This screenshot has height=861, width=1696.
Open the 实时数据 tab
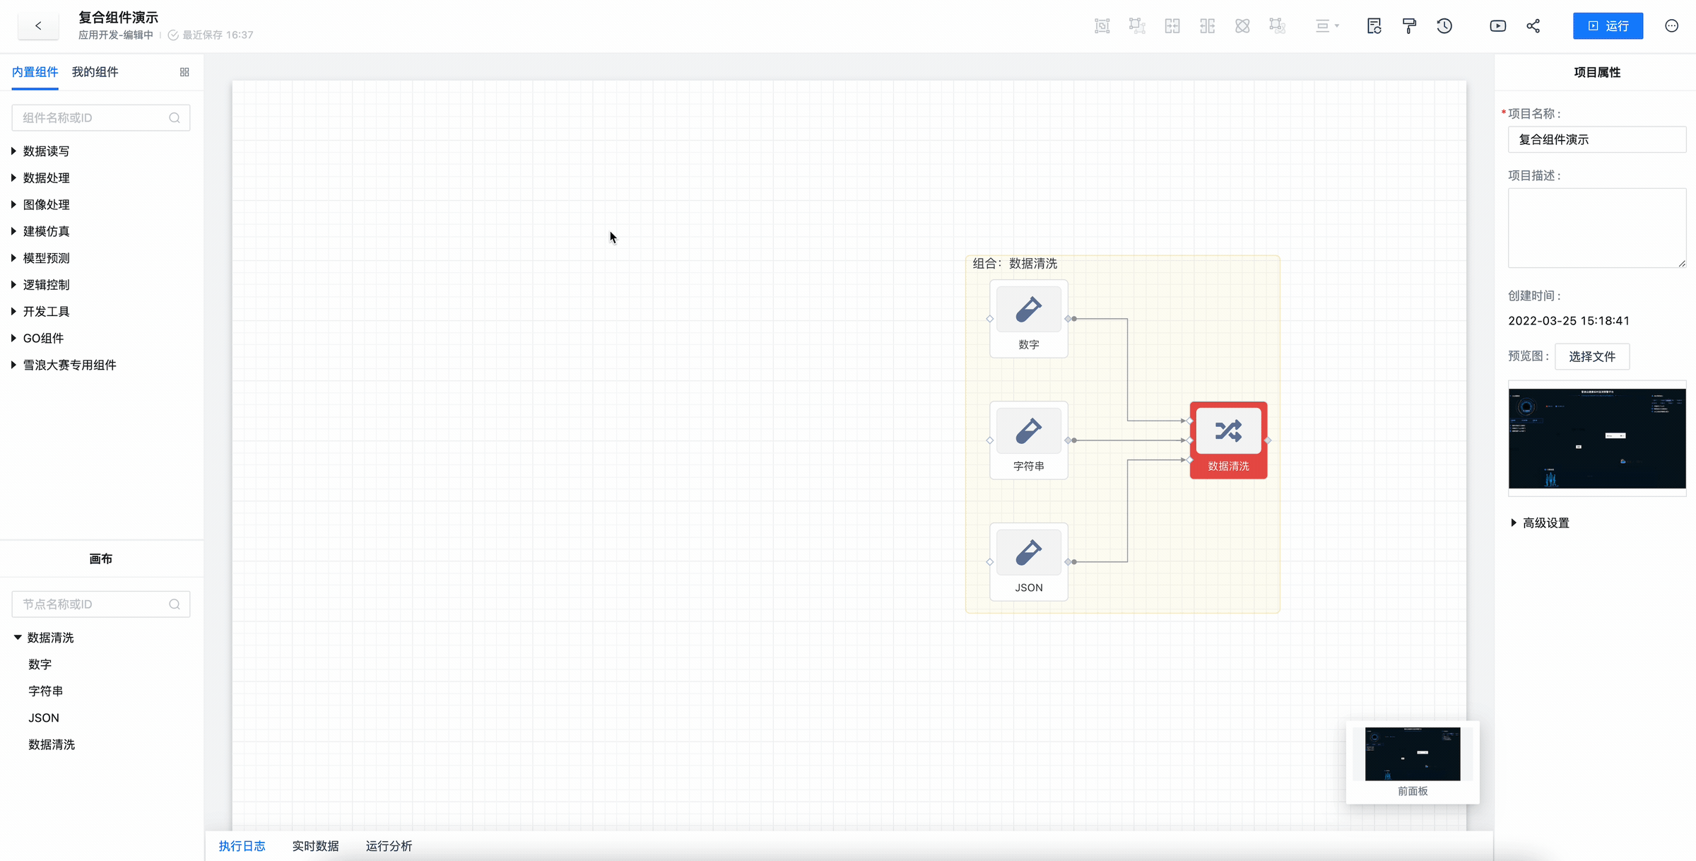click(315, 846)
